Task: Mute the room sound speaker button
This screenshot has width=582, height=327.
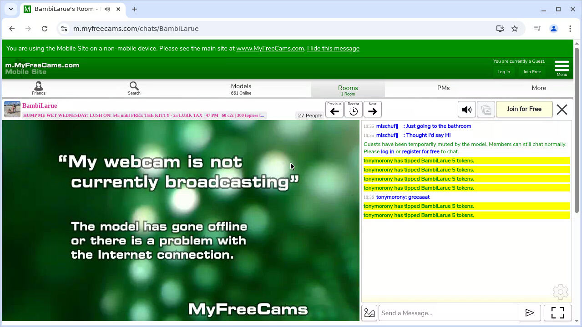Action: point(466,110)
